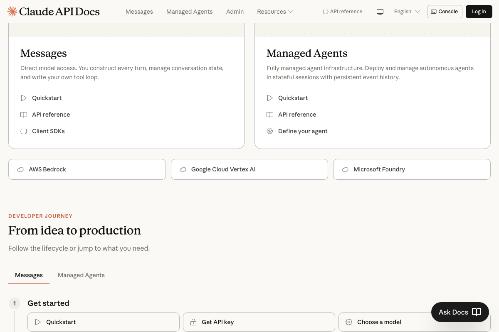Click the Messages card heading
The image size is (499, 332).
[x=44, y=53]
